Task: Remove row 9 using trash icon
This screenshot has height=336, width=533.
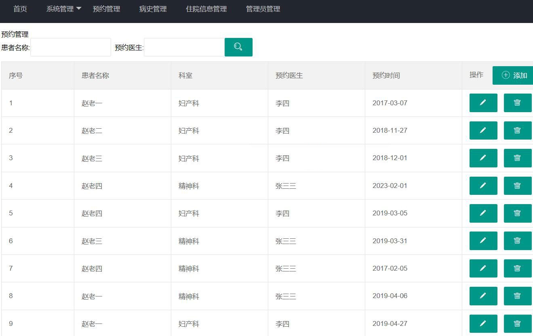Action: (x=517, y=323)
